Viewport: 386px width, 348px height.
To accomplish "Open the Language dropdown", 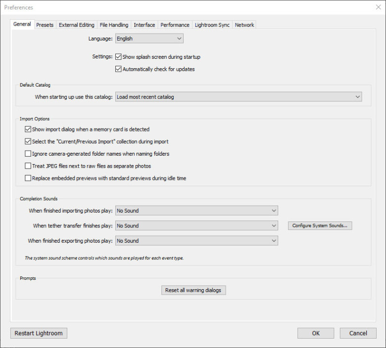I will [149, 39].
